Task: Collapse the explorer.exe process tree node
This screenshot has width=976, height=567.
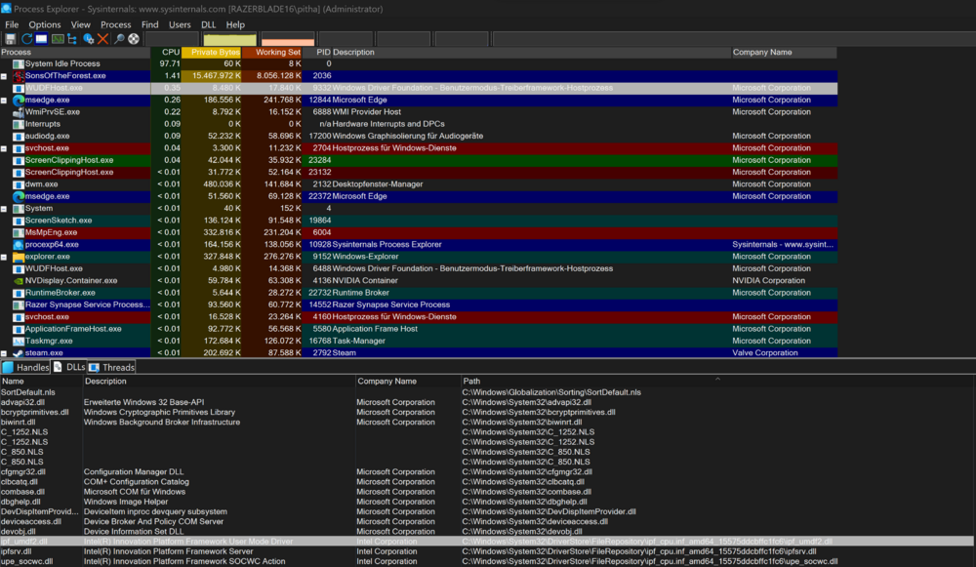Action: coord(4,257)
